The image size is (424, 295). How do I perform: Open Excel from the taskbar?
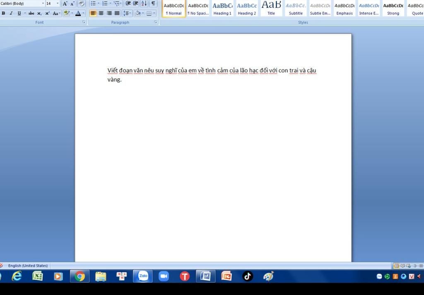click(38, 276)
